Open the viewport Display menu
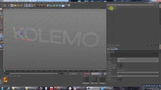Screen dimensions: 161x90 click(15, 8)
